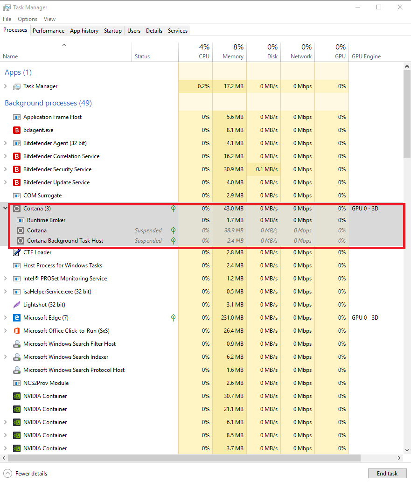
Task: Select the 231.0 MB memory cell for Edge
Action: coord(230,318)
